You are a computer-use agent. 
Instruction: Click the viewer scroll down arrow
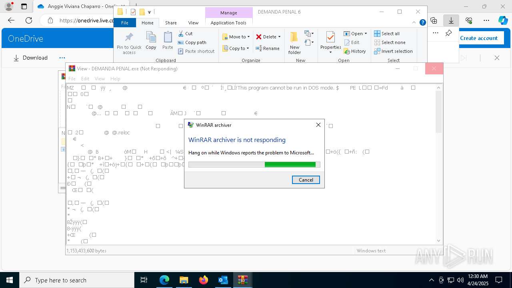click(439, 240)
